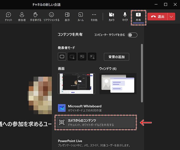Screen dimensions: 180x150
Task: Open the ウィンドウ (6) window picker
Action: tap(118, 84)
